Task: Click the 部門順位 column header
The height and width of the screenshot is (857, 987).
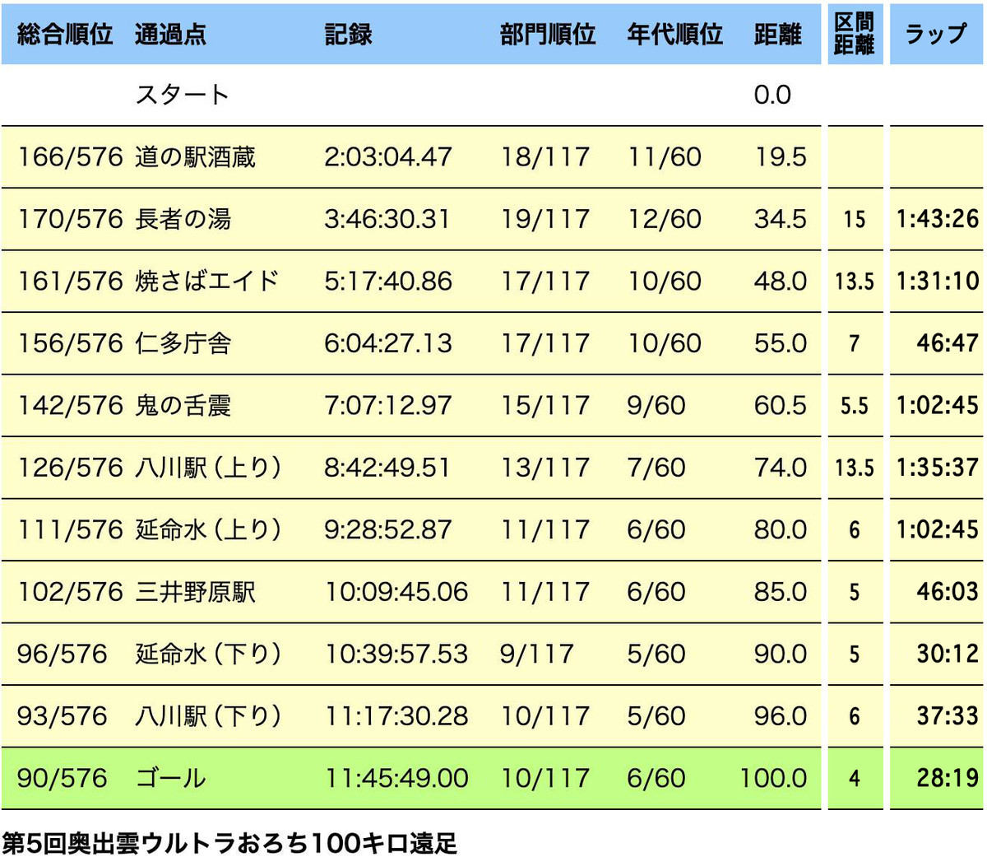Action: (x=548, y=35)
